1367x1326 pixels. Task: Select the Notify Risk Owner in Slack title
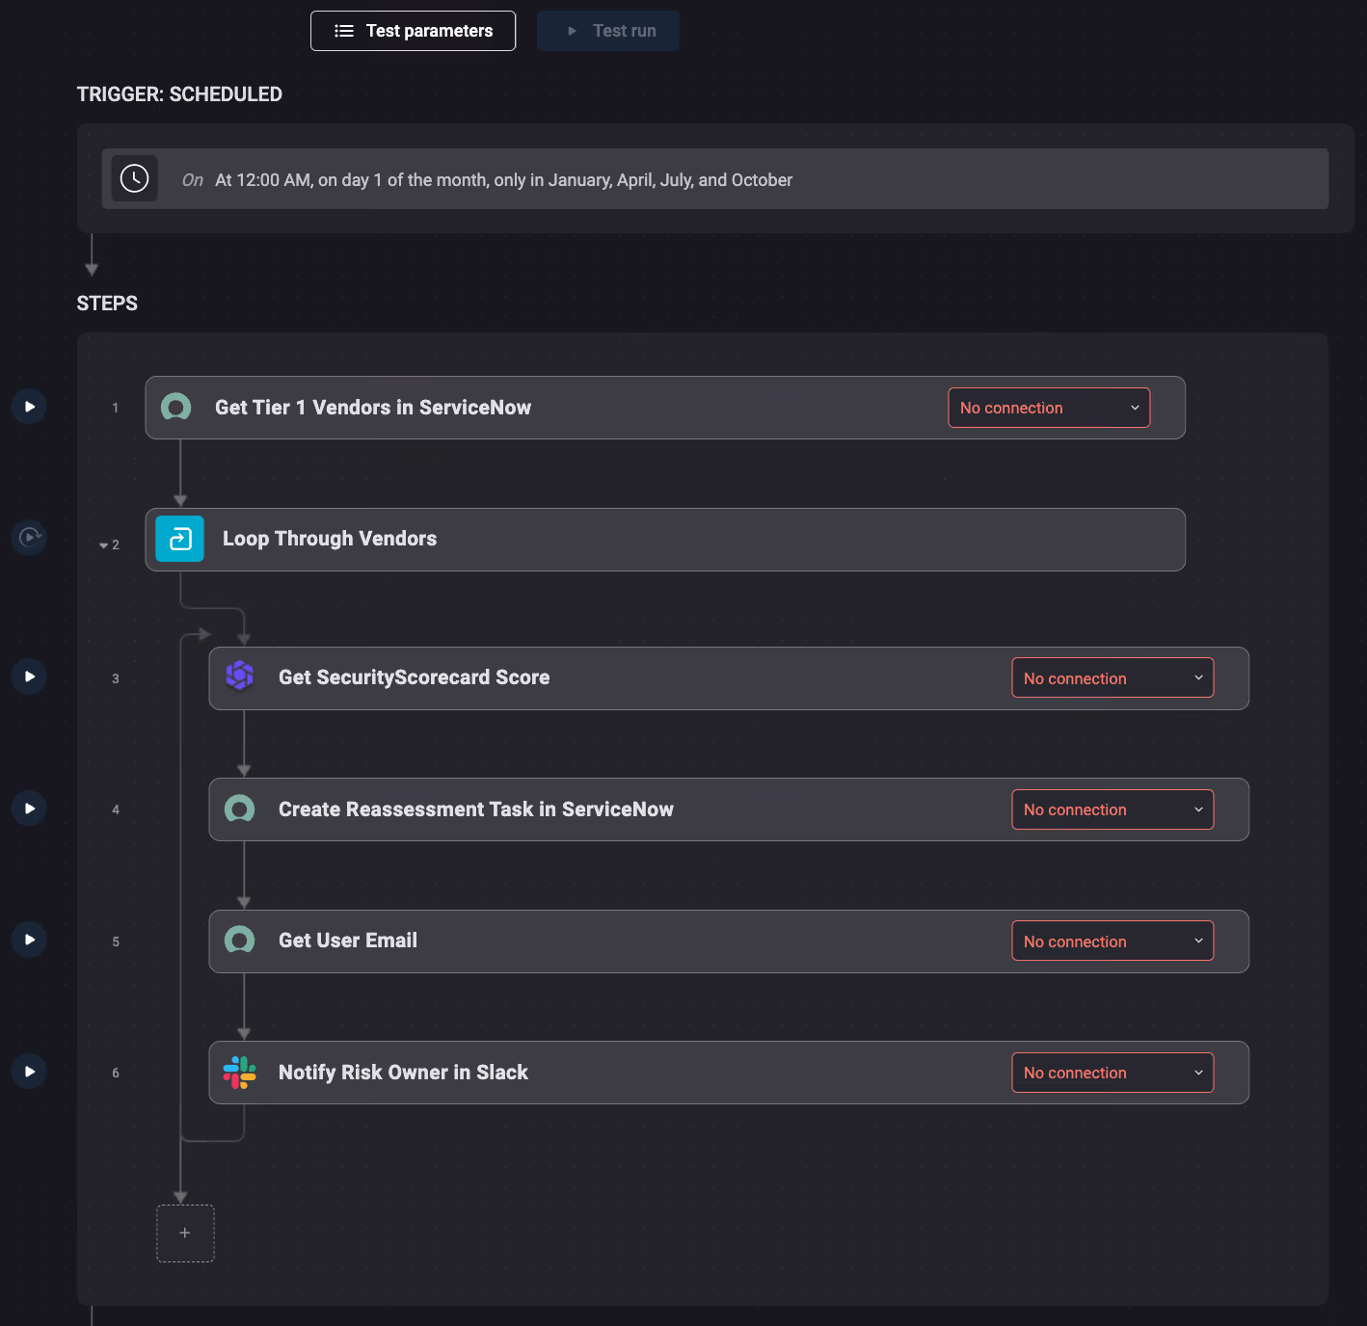coord(403,1073)
